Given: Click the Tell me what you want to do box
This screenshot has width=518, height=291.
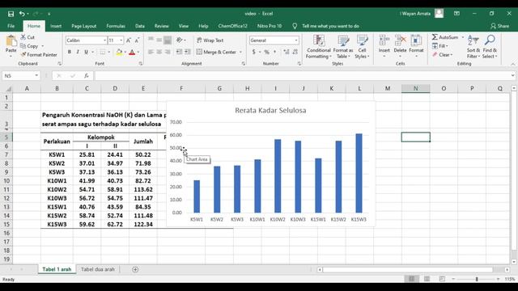Looking at the screenshot, I should (x=330, y=26).
